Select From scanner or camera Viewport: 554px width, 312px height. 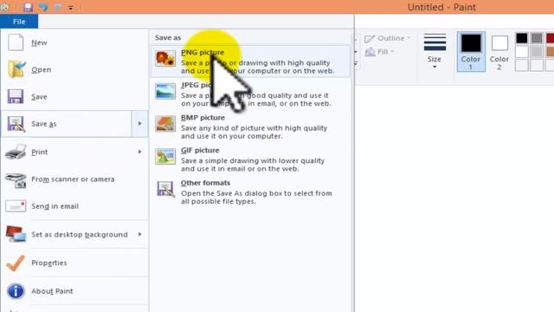74,179
